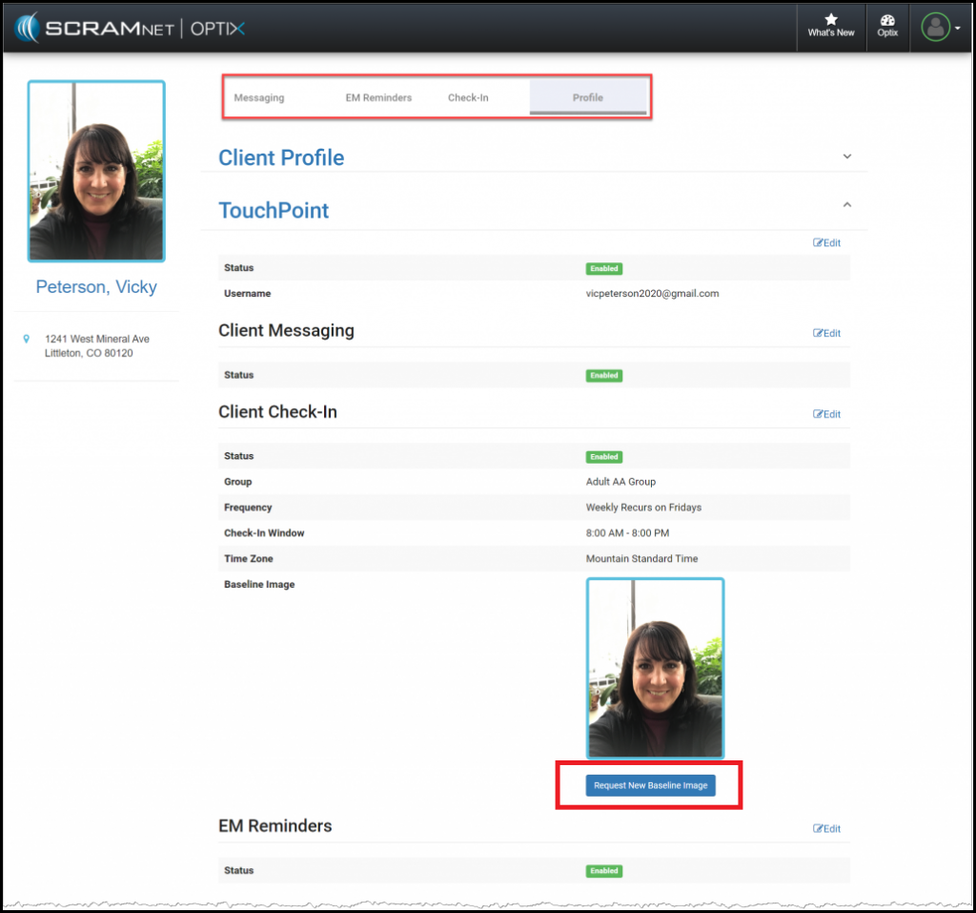Collapse the TouchPoint section
This screenshot has height=913, width=976.
847,204
